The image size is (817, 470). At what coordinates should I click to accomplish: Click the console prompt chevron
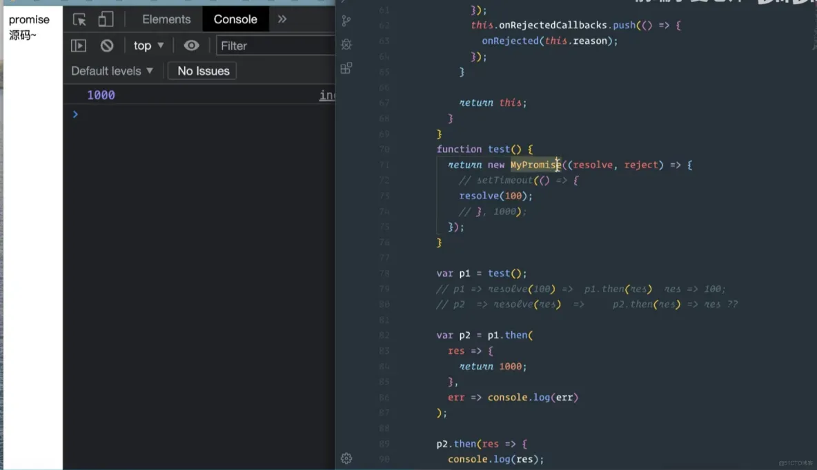point(75,114)
